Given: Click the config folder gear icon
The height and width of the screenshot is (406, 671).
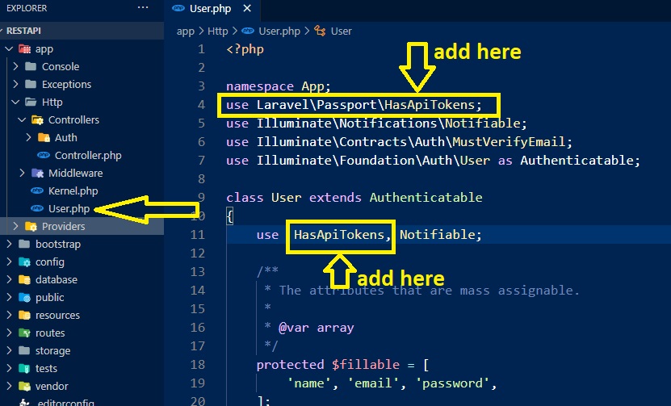Looking at the screenshot, I should tap(24, 262).
